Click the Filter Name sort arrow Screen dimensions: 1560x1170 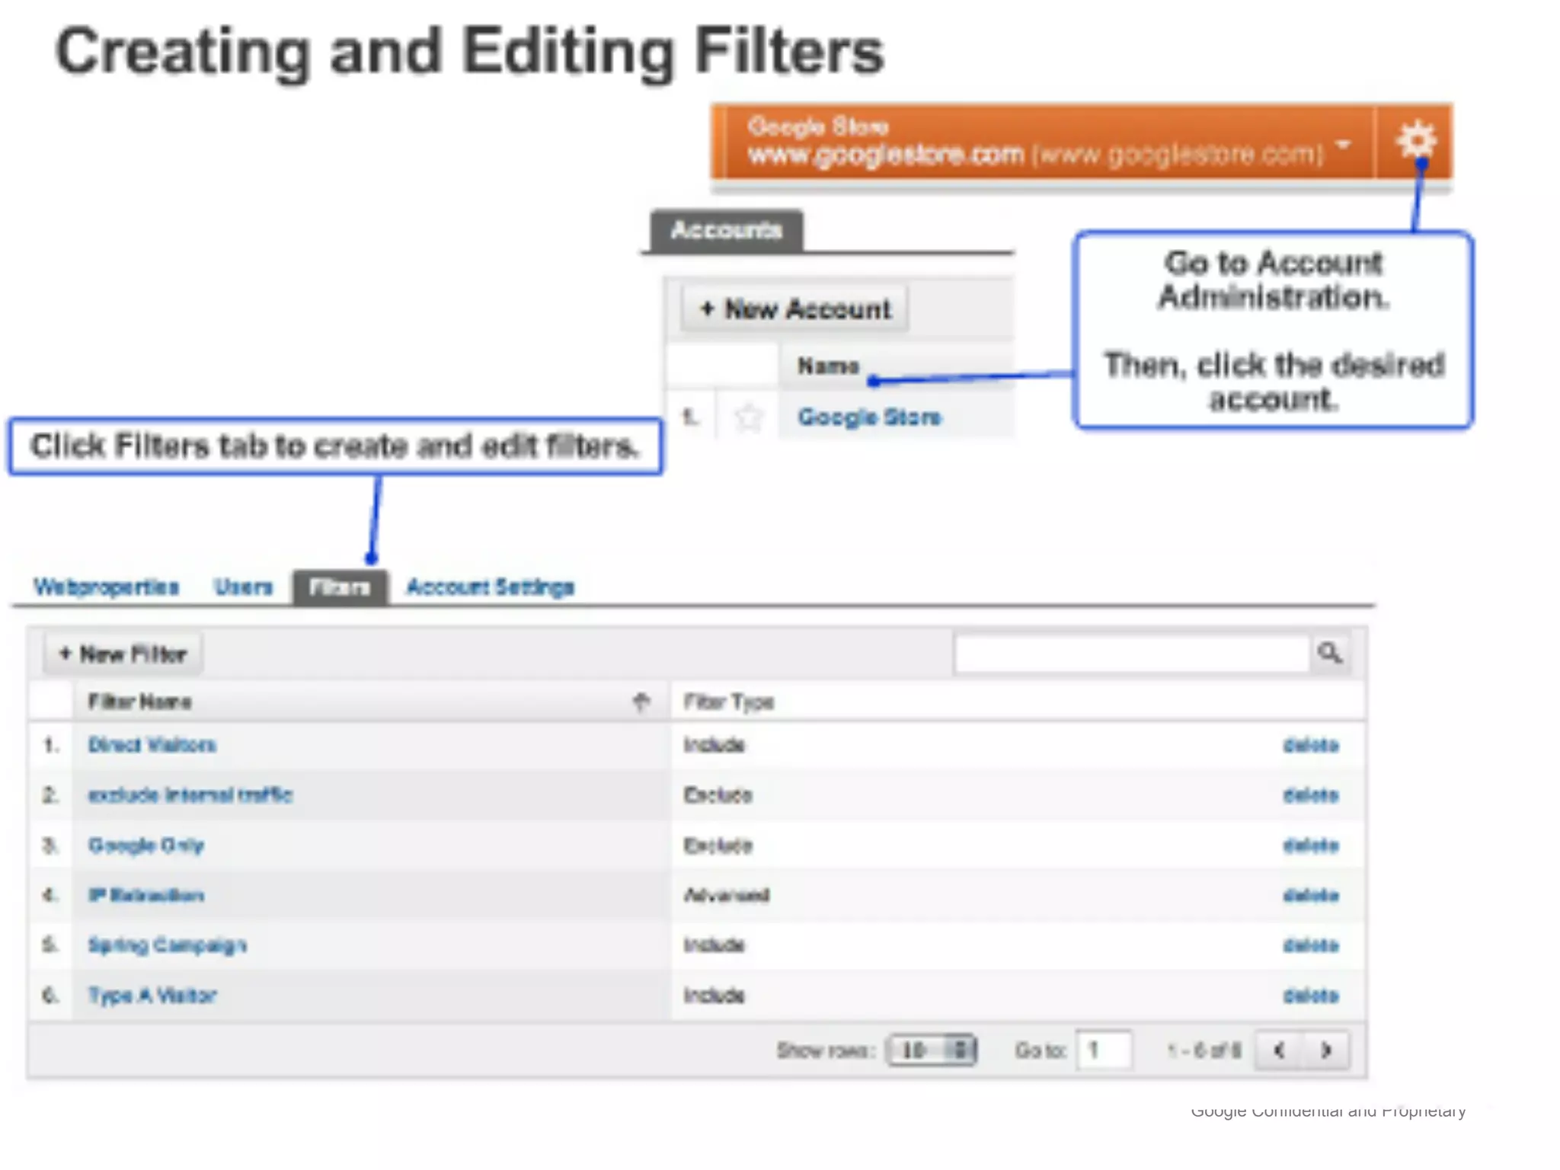pyautogui.click(x=641, y=702)
